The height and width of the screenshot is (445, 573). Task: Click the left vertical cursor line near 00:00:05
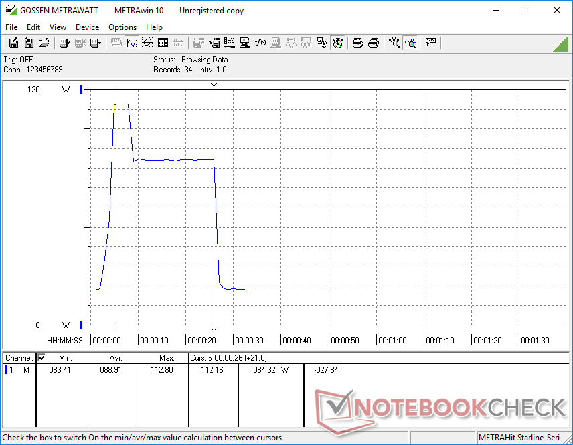(x=114, y=206)
